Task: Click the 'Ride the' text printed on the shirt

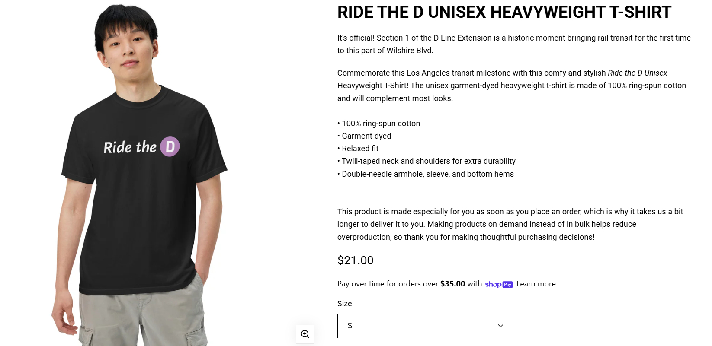Action: tap(130, 147)
